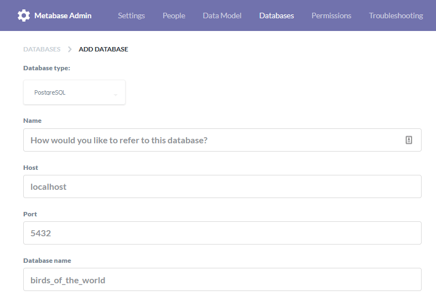Switch to the People tab
436x301 pixels.
click(174, 15)
